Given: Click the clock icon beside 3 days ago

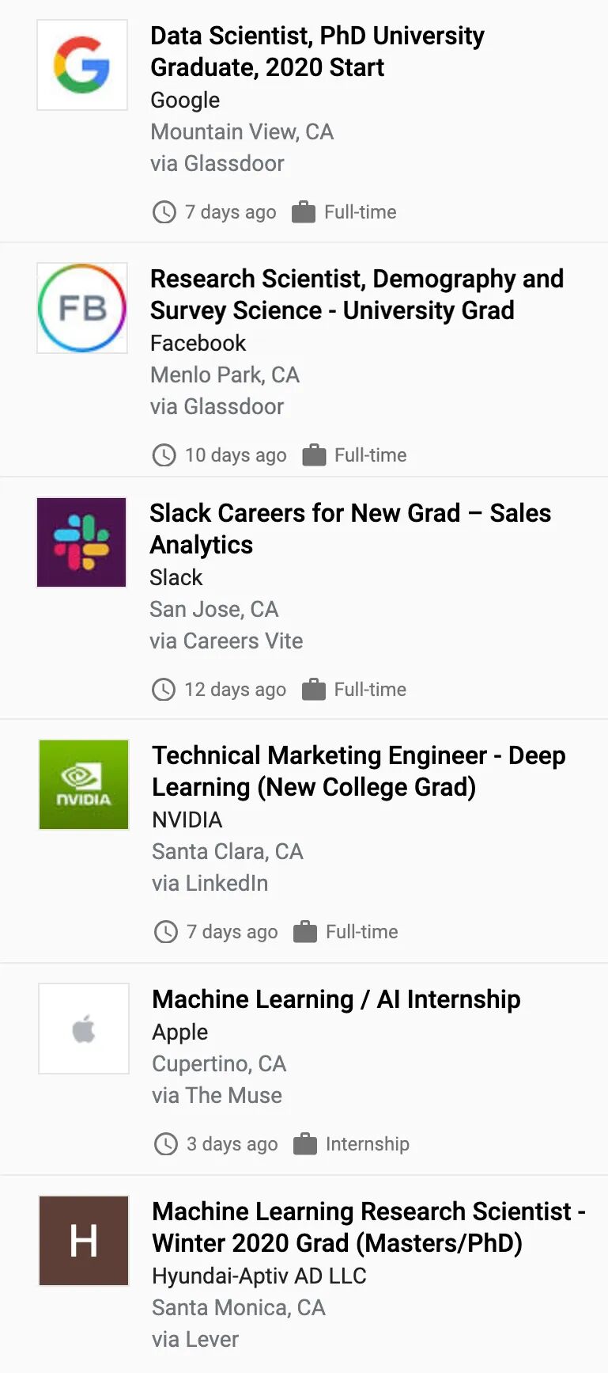Looking at the screenshot, I should [x=165, y=1144].
